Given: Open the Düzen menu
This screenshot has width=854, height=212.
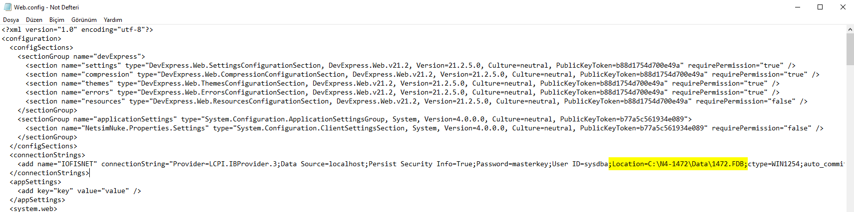Looking at the screenshot, I should (x=34, y=20).
